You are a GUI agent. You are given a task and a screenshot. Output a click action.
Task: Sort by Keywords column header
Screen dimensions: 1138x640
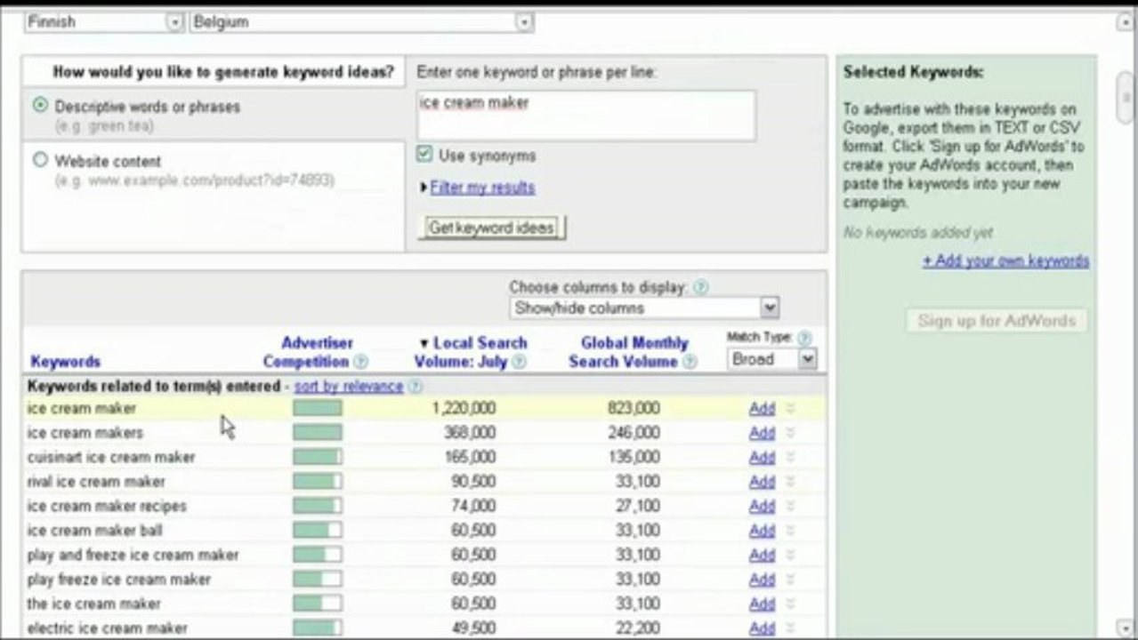coord(65,362)
